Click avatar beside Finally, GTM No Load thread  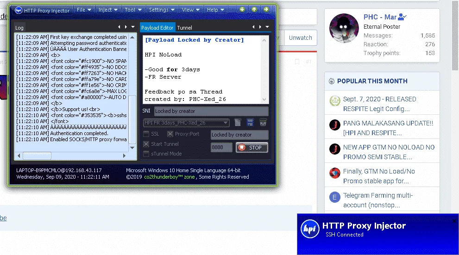(x=335, y=173)
